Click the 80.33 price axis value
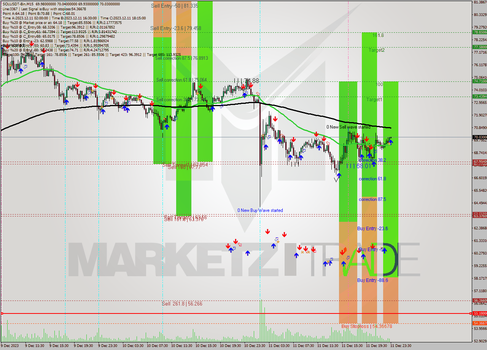Screen dimensions: 487x350 click(480, 15)
